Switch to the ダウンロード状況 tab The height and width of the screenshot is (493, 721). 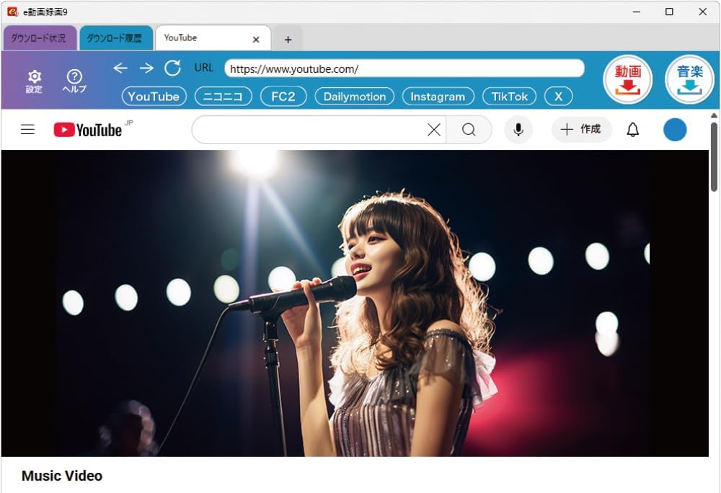[x=38, y=38]
